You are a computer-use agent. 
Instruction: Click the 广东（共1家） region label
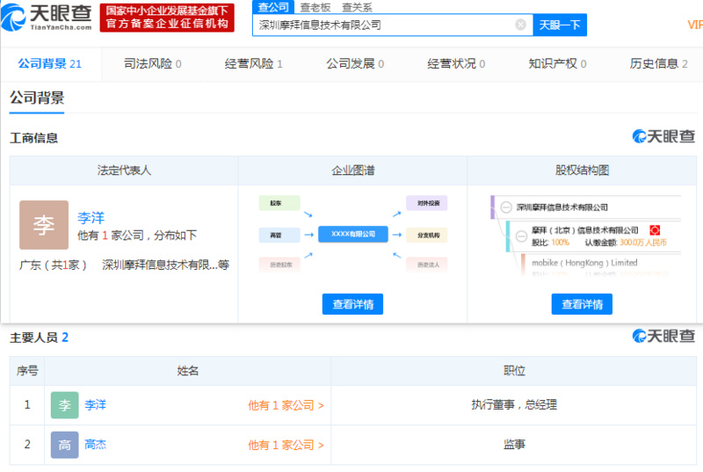point(53,265)
